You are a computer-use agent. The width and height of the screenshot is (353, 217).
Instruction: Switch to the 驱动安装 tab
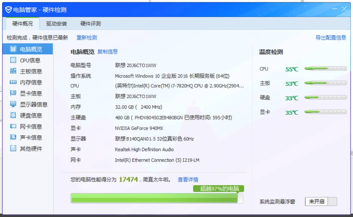click(56, 24)
